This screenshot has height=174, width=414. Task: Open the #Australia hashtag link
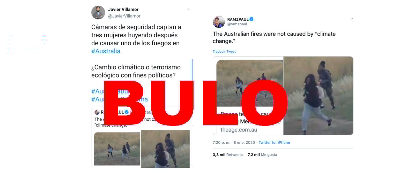coord(106,51)
